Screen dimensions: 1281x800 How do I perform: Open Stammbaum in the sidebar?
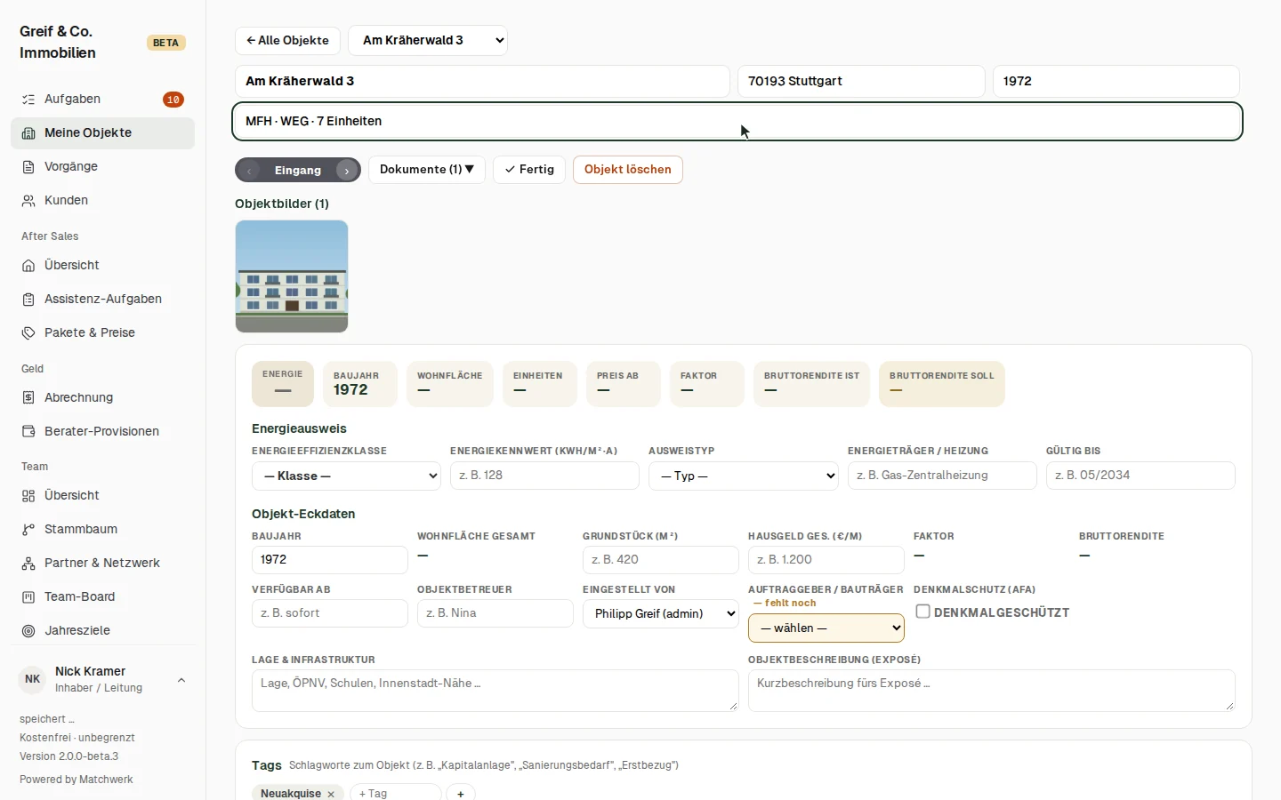click(x=102, y=530)
